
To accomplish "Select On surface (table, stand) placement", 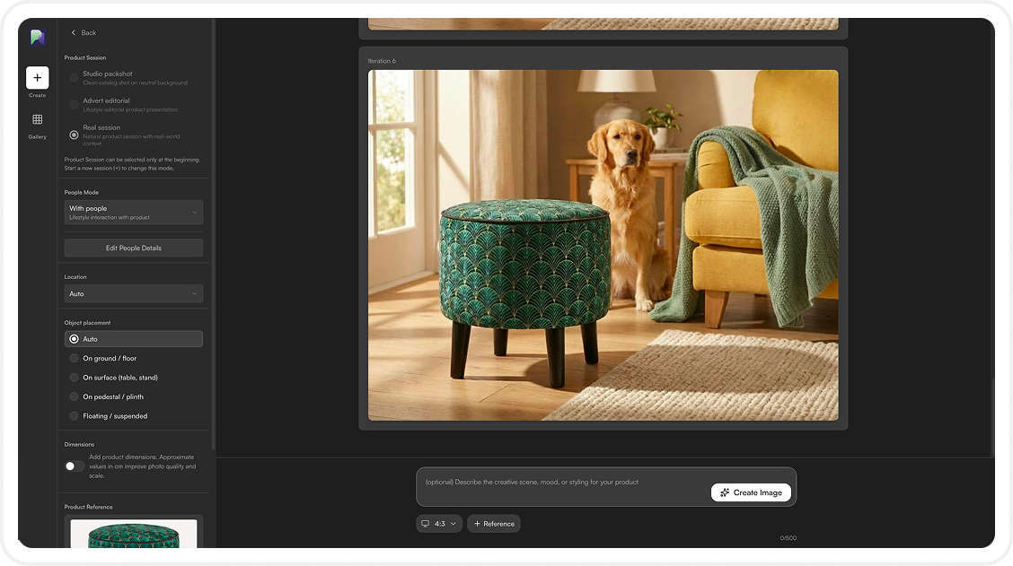I will click(74, 378).
